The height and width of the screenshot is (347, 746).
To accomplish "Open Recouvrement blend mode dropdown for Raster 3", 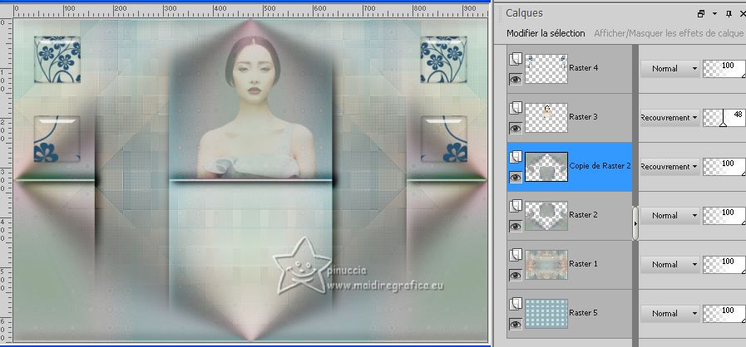I will [669, 118].
